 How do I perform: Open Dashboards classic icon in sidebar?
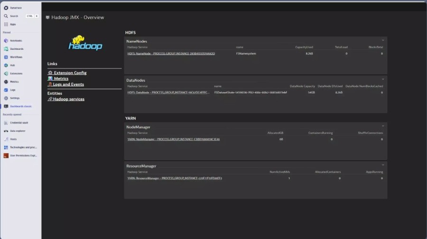point(6,106)
